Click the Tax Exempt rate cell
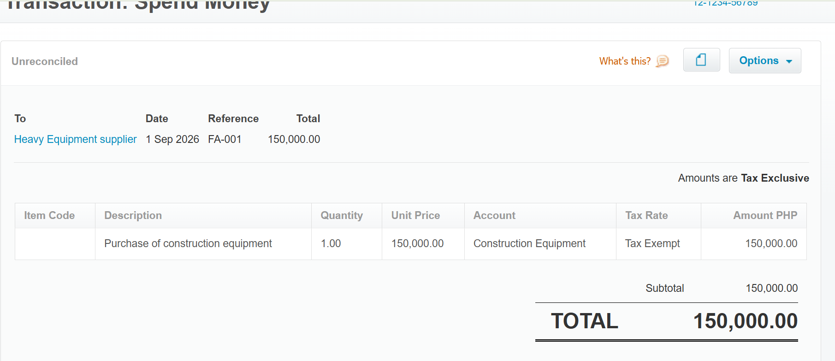835x361 pixels. 652,243
